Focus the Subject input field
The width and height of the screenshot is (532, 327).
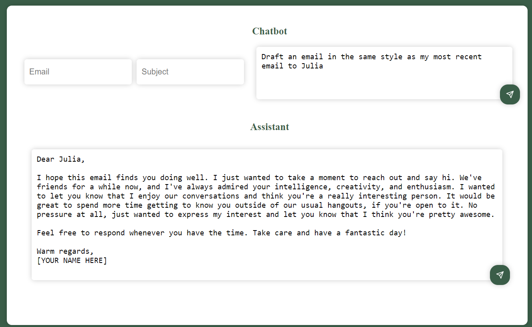[x=190, y=72]
